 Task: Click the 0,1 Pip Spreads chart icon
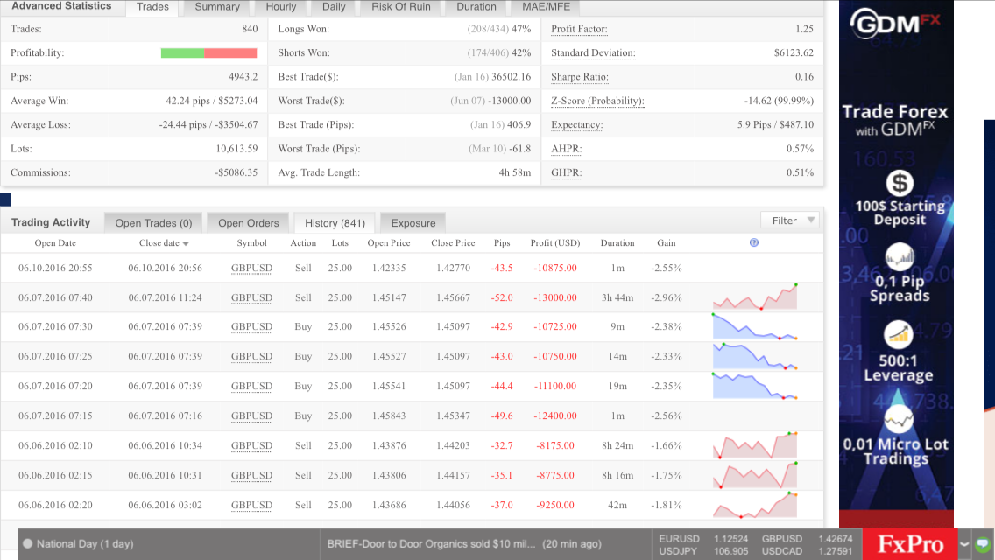coord(900,257)
